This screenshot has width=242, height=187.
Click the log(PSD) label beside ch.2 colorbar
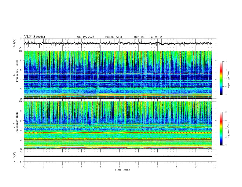click(229, 130)
